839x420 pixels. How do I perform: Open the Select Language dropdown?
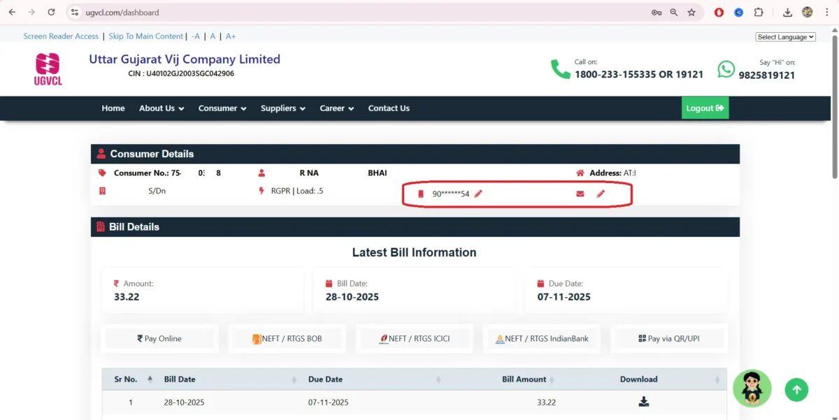point(785,36)
